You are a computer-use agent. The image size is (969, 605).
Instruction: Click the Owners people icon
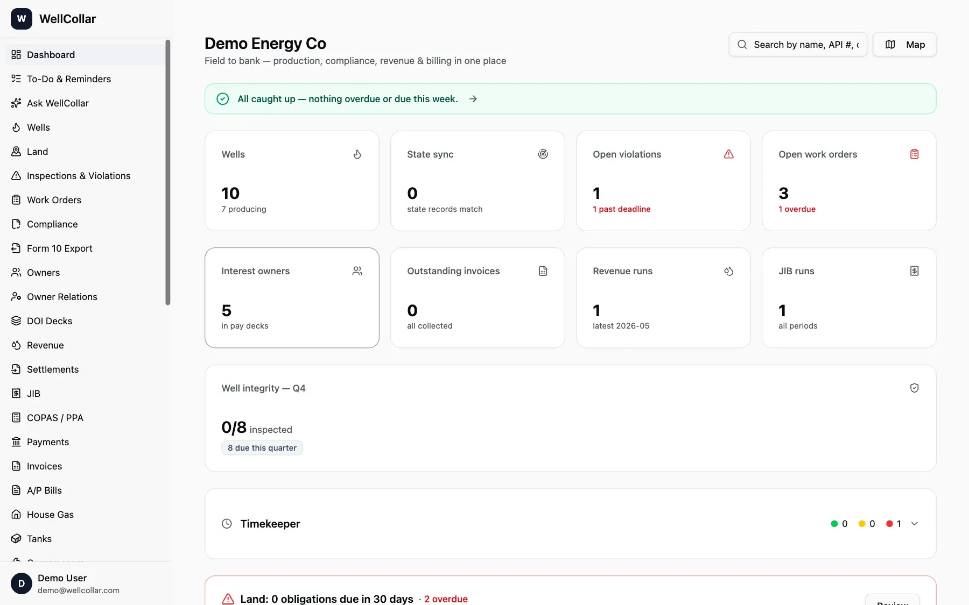[x=16, y=273]
